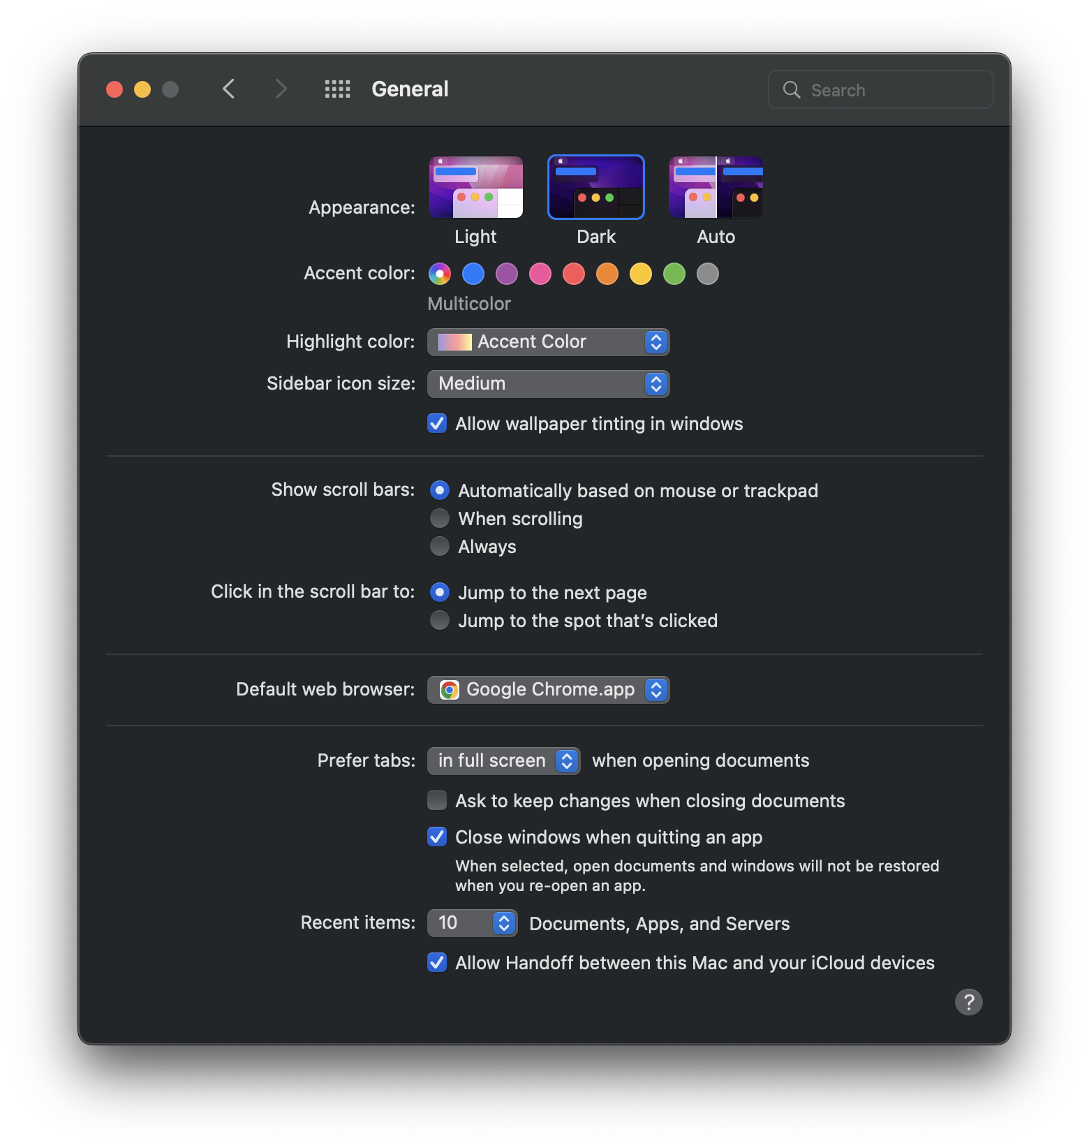Click the yellow minimize window button

pos(142,89)
